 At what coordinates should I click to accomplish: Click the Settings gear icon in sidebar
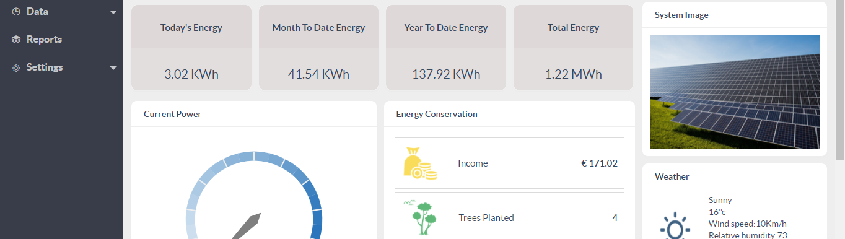click(x=16, y=67)
